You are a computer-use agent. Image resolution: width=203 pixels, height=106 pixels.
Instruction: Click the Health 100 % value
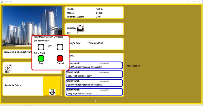[99, 9]
